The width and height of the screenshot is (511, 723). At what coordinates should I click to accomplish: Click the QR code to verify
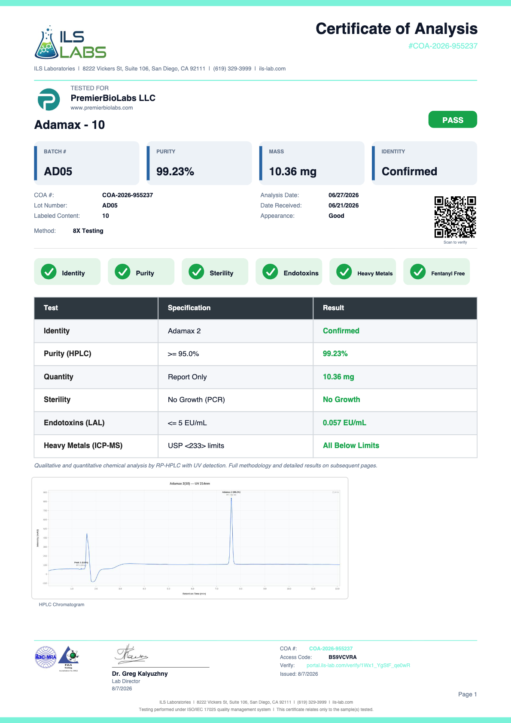click(x=455, y=217)
